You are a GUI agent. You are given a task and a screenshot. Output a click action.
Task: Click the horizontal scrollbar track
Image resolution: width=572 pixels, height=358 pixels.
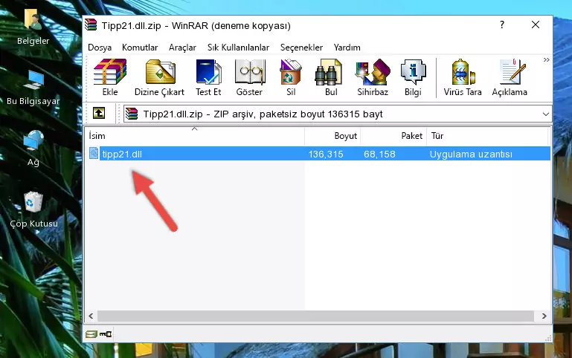(315, 316)
